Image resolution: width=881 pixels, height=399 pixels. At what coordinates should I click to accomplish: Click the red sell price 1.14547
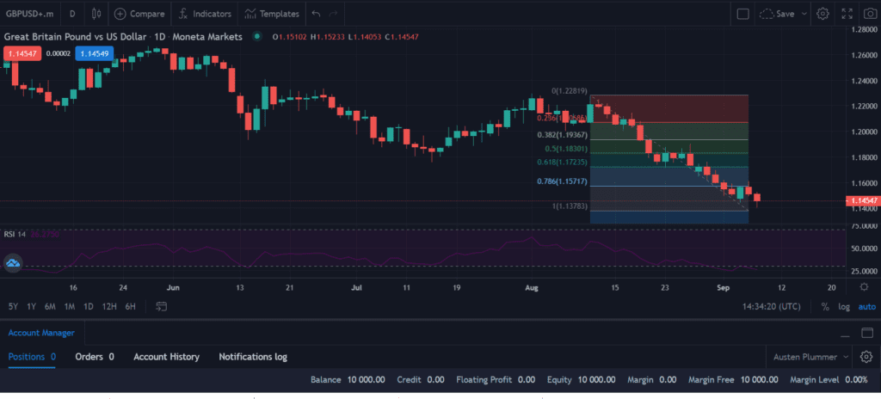[x=22, y=54]
